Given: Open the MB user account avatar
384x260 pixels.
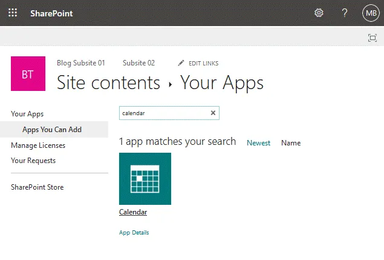Looking at the screenshot, I should (x=370, y=13).
